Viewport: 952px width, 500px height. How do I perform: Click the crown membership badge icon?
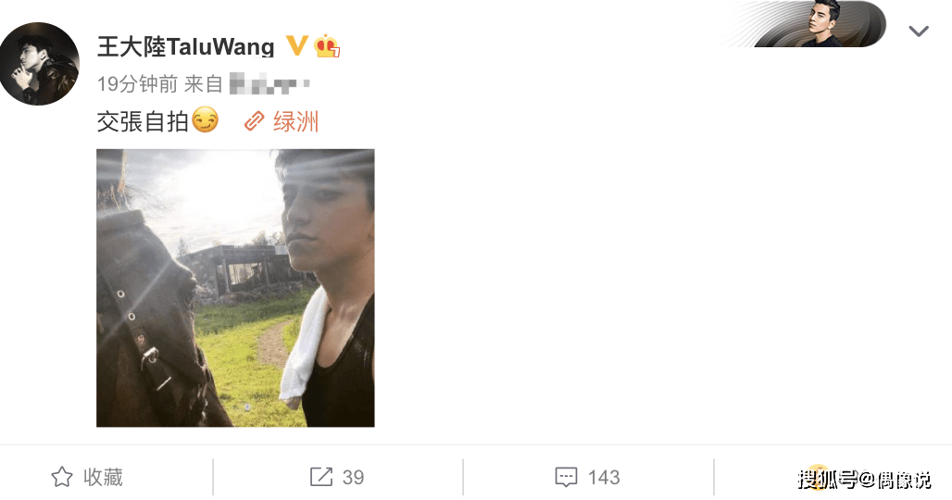click(x=327, y=46)
